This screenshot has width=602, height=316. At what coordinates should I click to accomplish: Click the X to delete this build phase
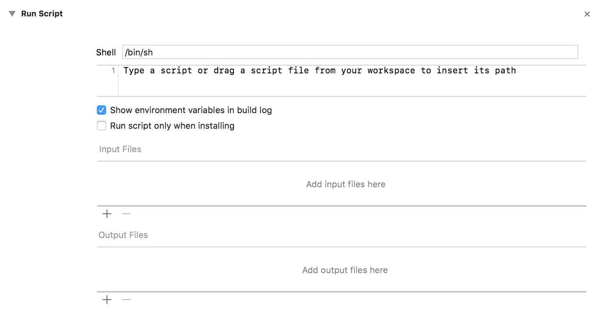click(587, 14)
